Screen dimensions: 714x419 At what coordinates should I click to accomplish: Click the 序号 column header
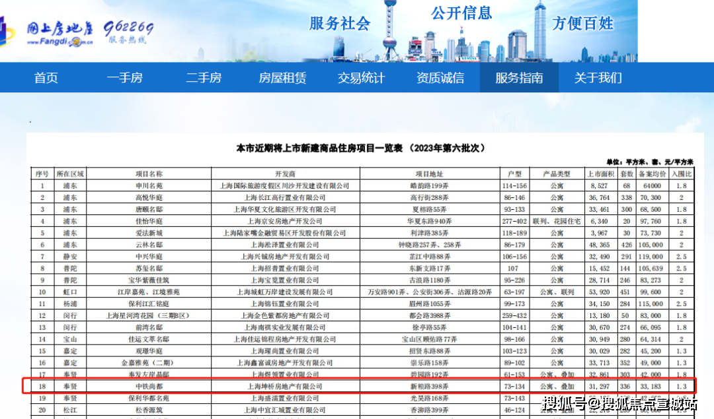click(x=42, y=174)
